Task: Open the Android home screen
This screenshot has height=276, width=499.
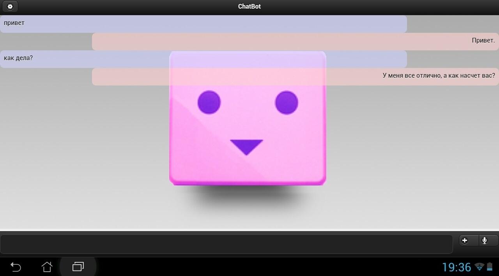Action: (x=47, y=267)
